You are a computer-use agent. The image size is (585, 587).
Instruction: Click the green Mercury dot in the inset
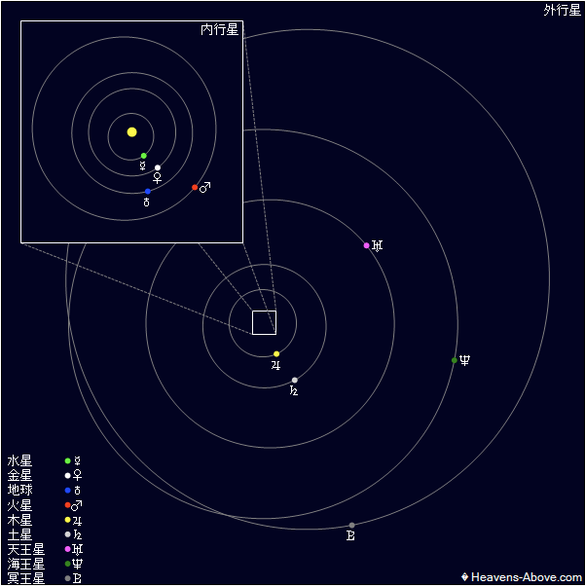(x=144, y=156)
